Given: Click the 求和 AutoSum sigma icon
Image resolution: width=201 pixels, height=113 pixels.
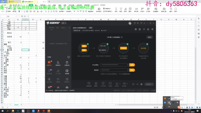Looking at the screenshot, I should pyautogui.click(x=116, y=9).
